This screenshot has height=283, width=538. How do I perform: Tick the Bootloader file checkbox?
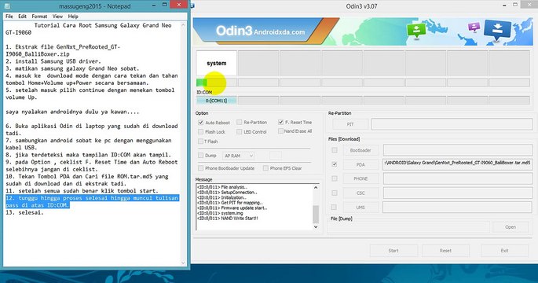coord(335,150)
